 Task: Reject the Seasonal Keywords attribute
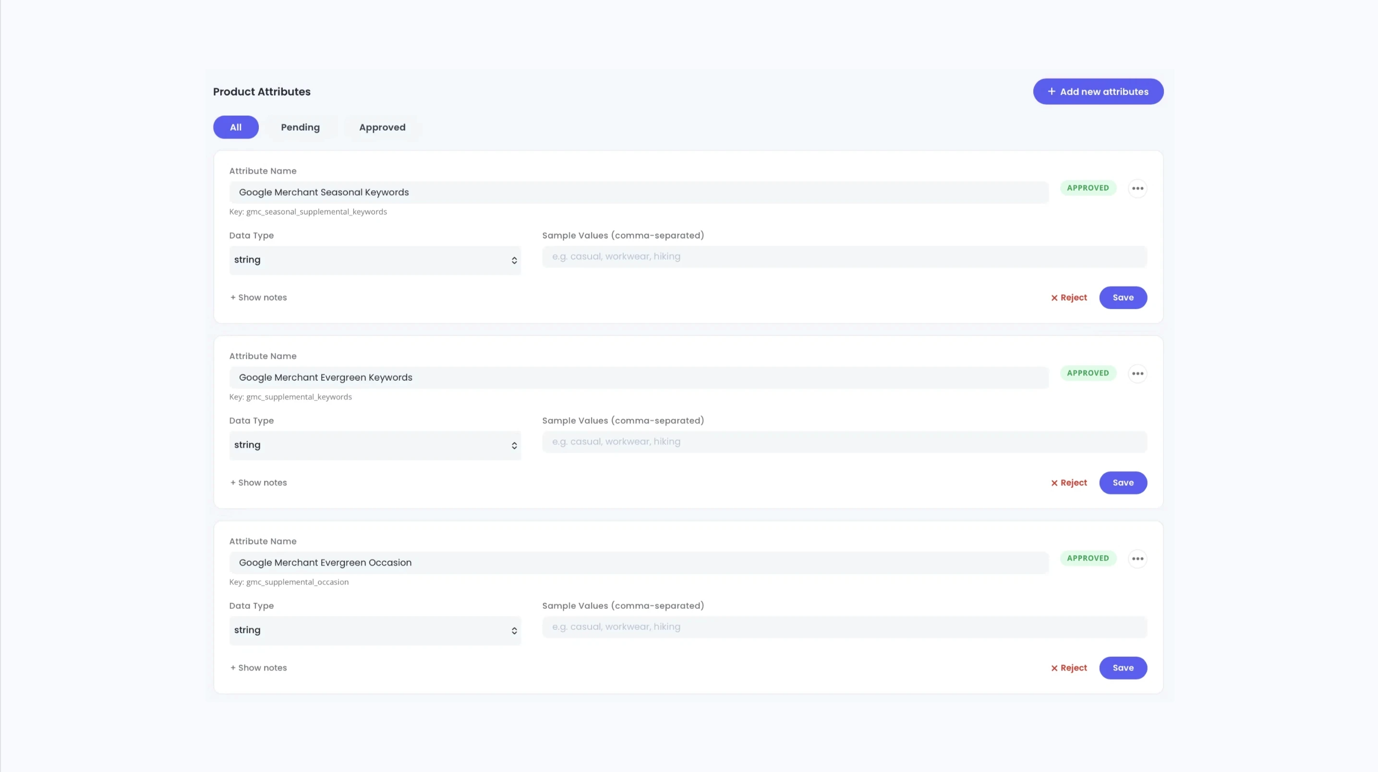pyautogui.click(x=1069, y=298)
